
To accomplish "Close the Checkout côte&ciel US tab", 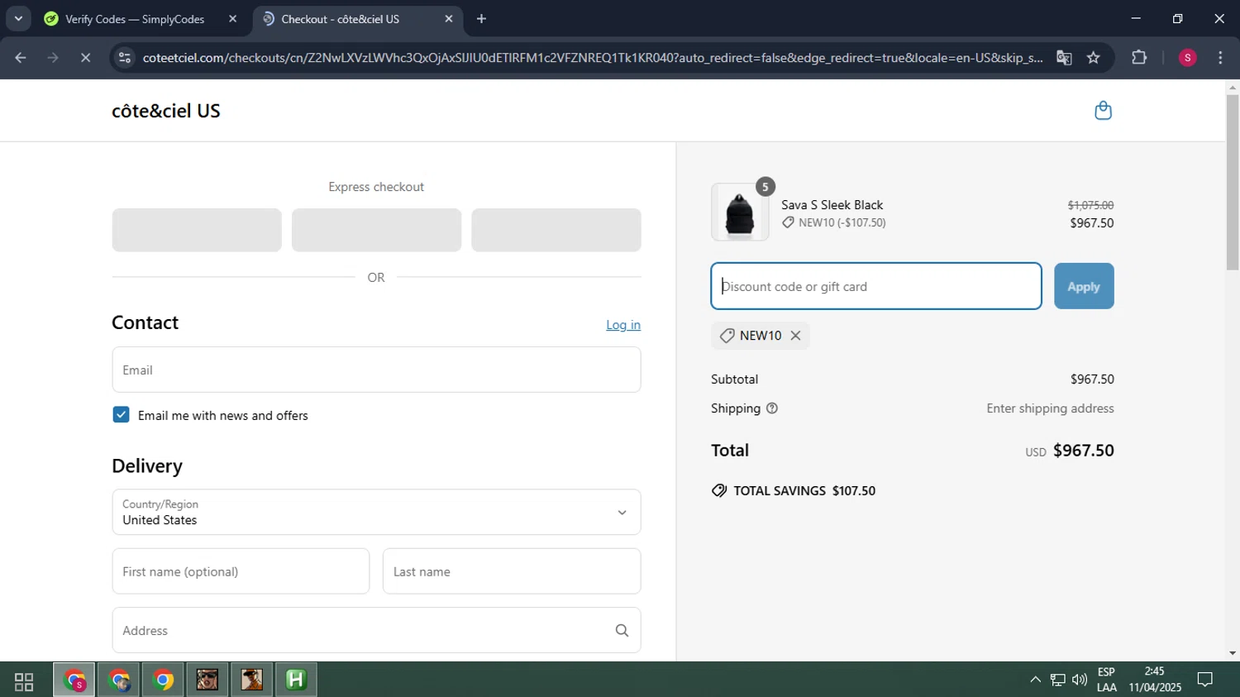I will click(x=449, y=19).
